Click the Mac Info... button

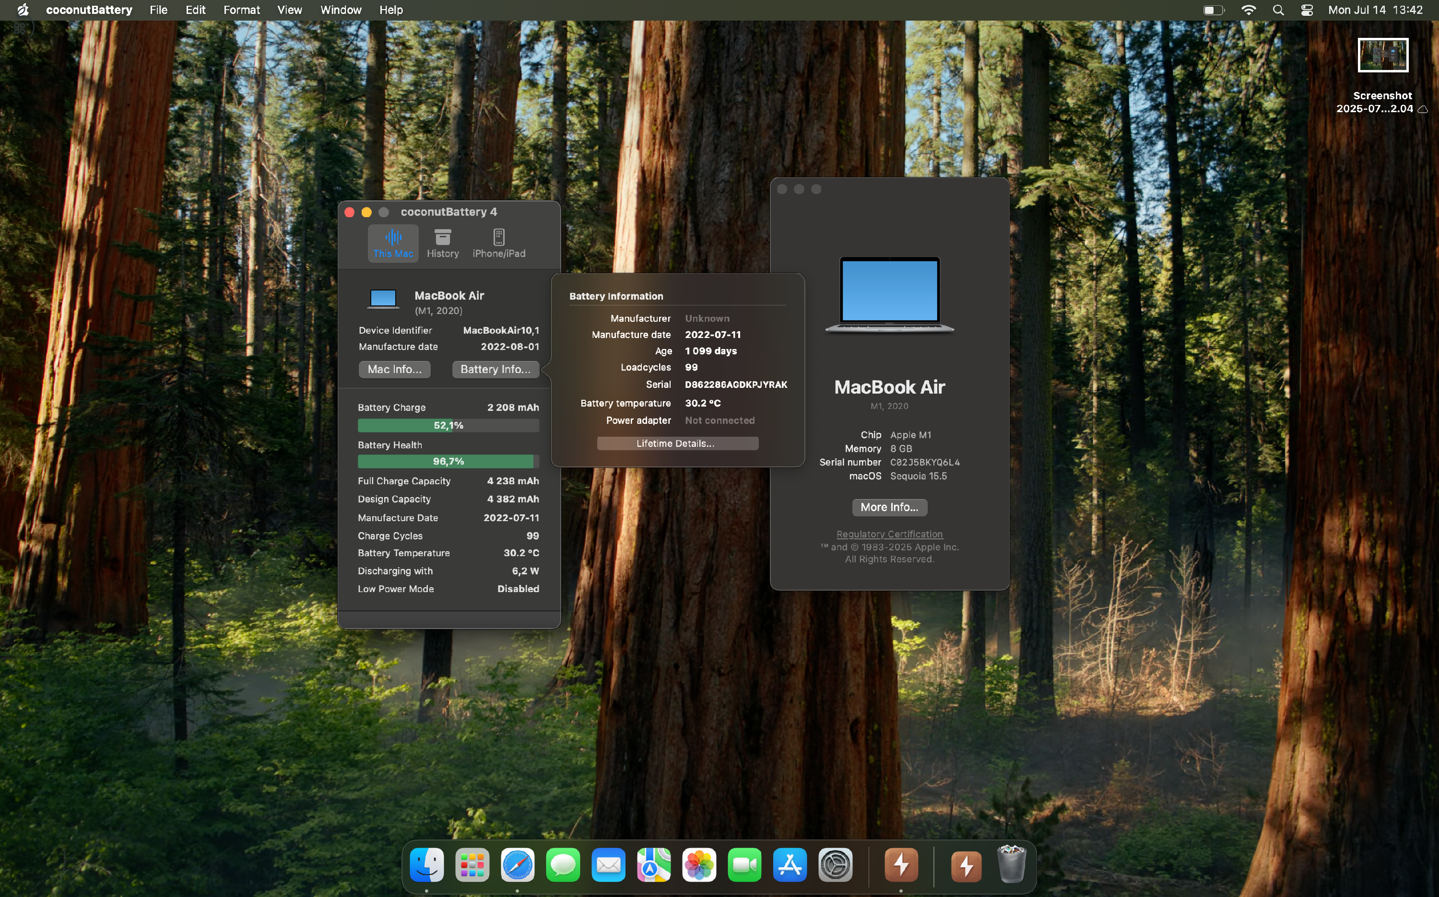coord(395,369)
